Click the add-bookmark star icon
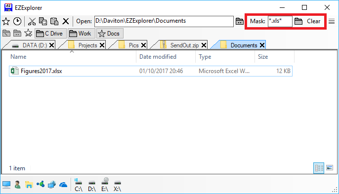 point(28,33)
